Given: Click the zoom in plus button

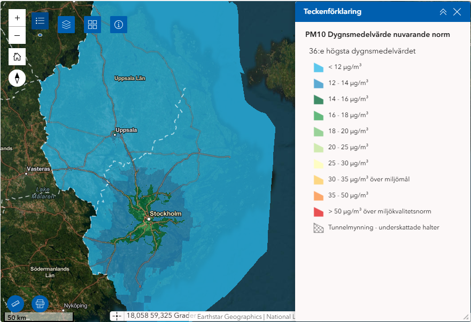Looking at the screenshot, I should (17, 18).
